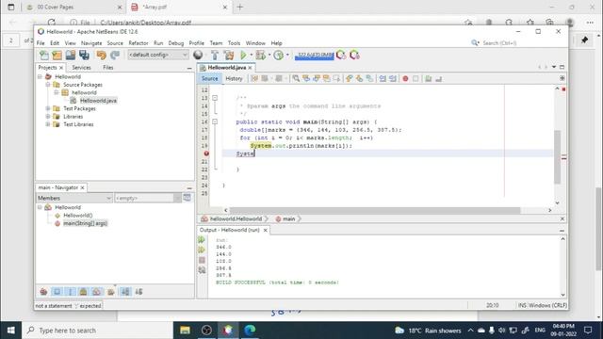Click the New File toolbar icon
603x339 pixels.
pyautogui.click(x=44, y=56)
